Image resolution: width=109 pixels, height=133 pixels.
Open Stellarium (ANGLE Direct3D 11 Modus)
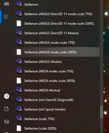click(56, 33)
